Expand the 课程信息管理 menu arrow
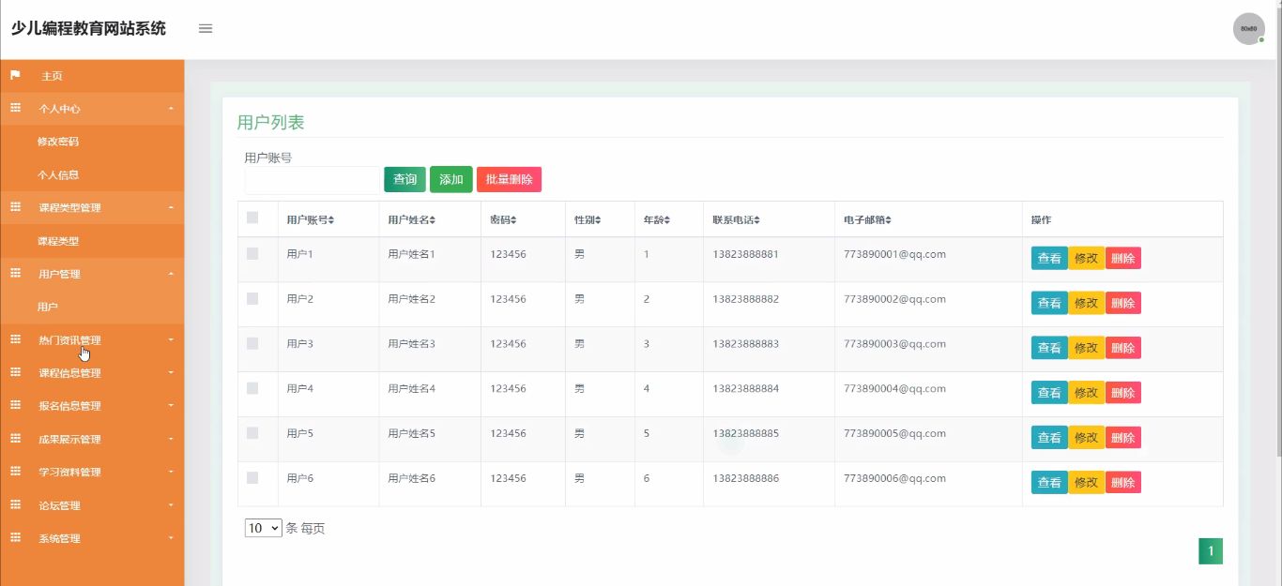 click(171, 372)
